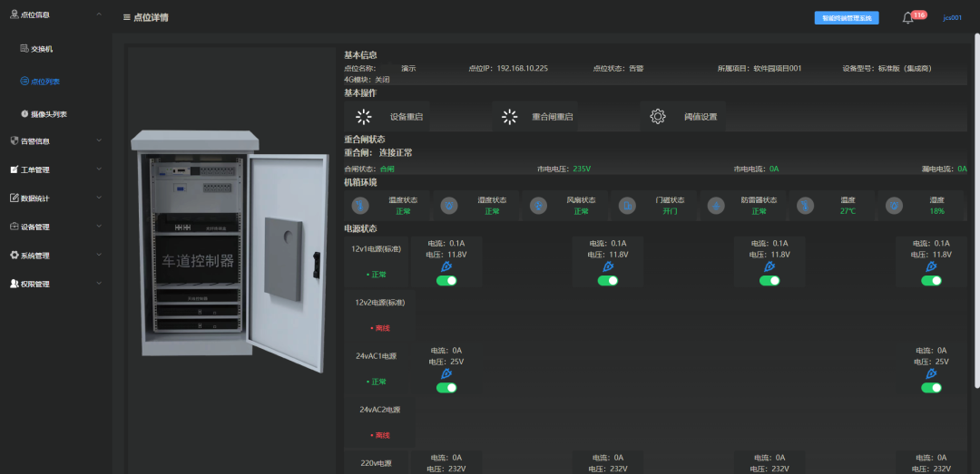Toggle the last 12v1电源 channel switch
The height and width of the screenshot is (474, 980).
(931, 280)
